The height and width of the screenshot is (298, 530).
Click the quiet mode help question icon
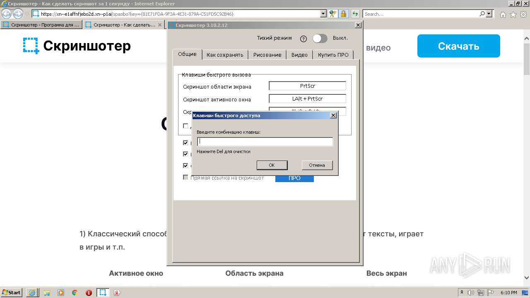[x=304, y=39]
